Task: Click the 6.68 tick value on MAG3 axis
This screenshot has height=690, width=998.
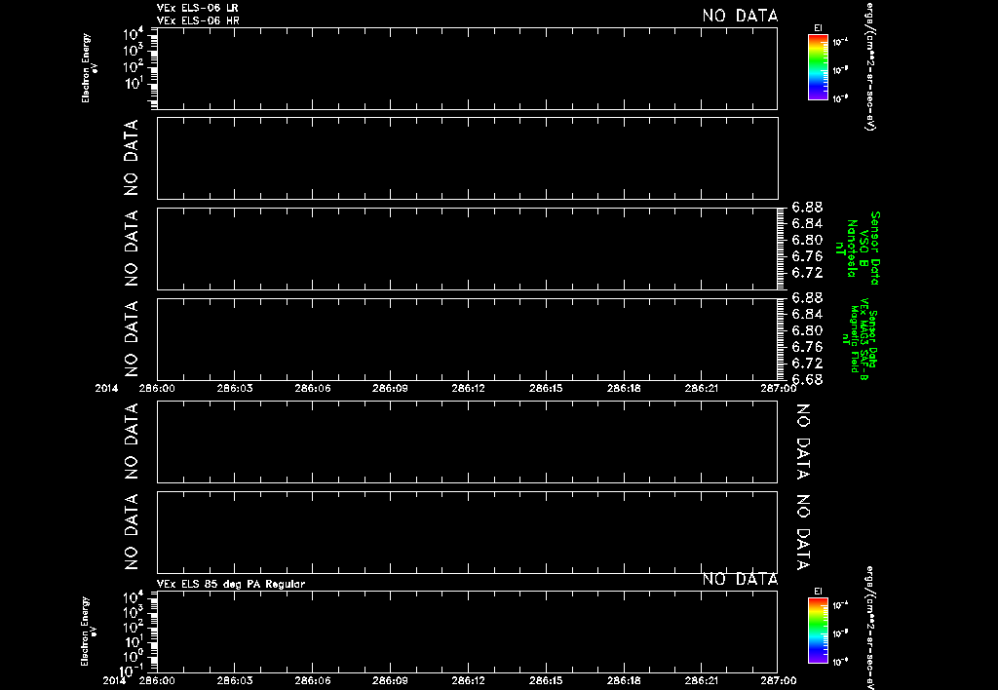Action: click(x=805, y=380)
